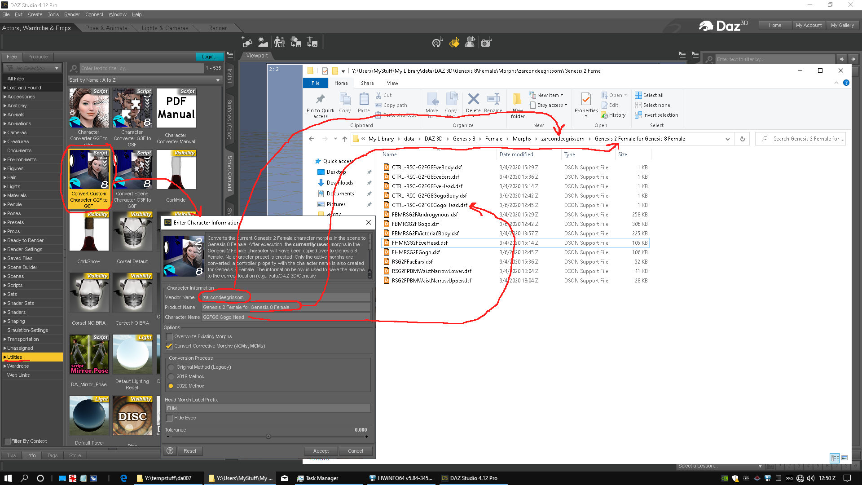862x485 pixels.
Task: Enable Overwrite Existing Morphs checkbox
Action: [x=169, y=336]
